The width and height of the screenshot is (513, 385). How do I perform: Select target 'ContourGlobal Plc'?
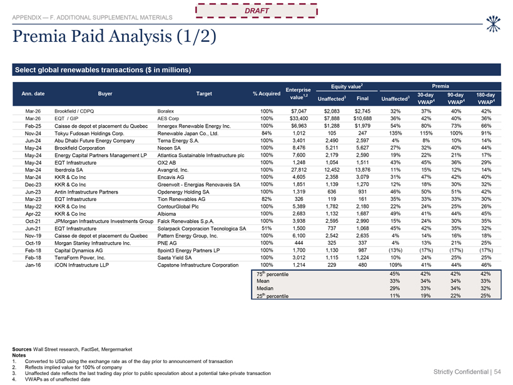pyautogui.click(x=178, y=207)
